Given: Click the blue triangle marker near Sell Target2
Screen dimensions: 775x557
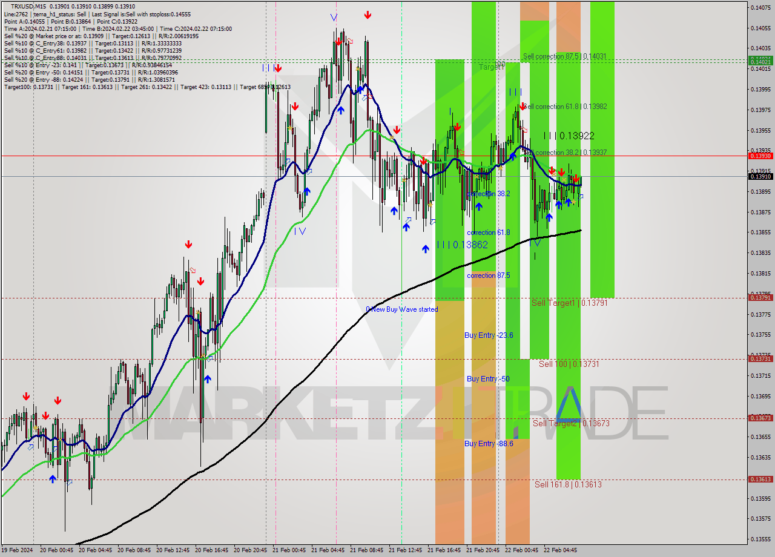Looking at the screenshot, I should coord(569,404).
